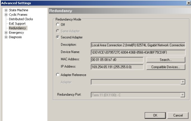Click the Device Name text field

click(138, 53)
